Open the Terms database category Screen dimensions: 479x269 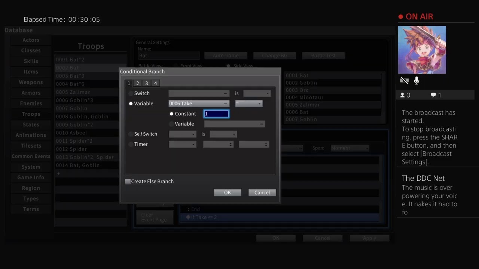(x=31, y=209)
